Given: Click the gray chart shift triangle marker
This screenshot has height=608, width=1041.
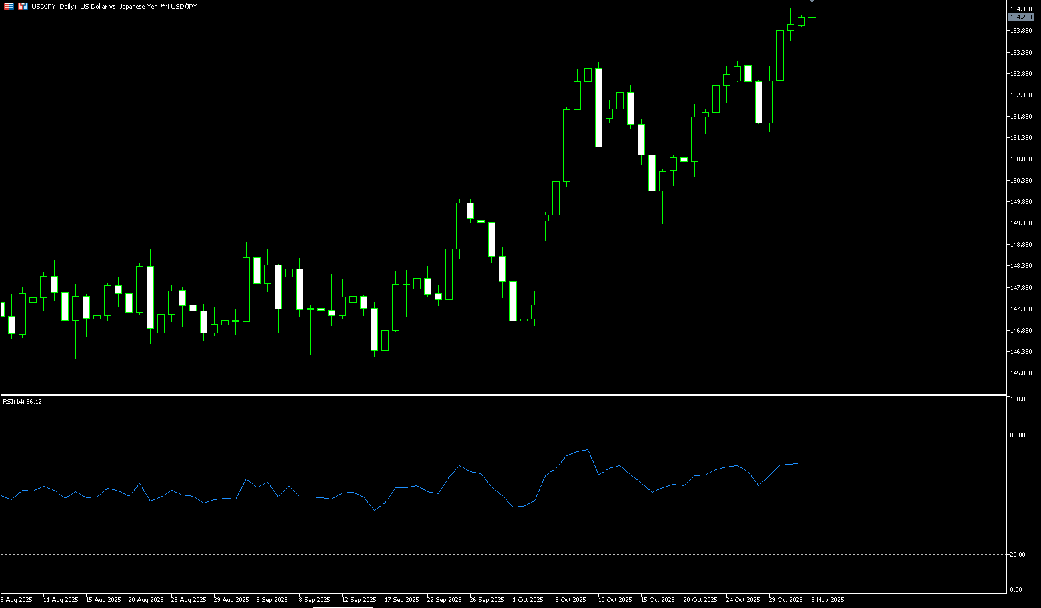Looking at the screenshot, I should (812, 2).
